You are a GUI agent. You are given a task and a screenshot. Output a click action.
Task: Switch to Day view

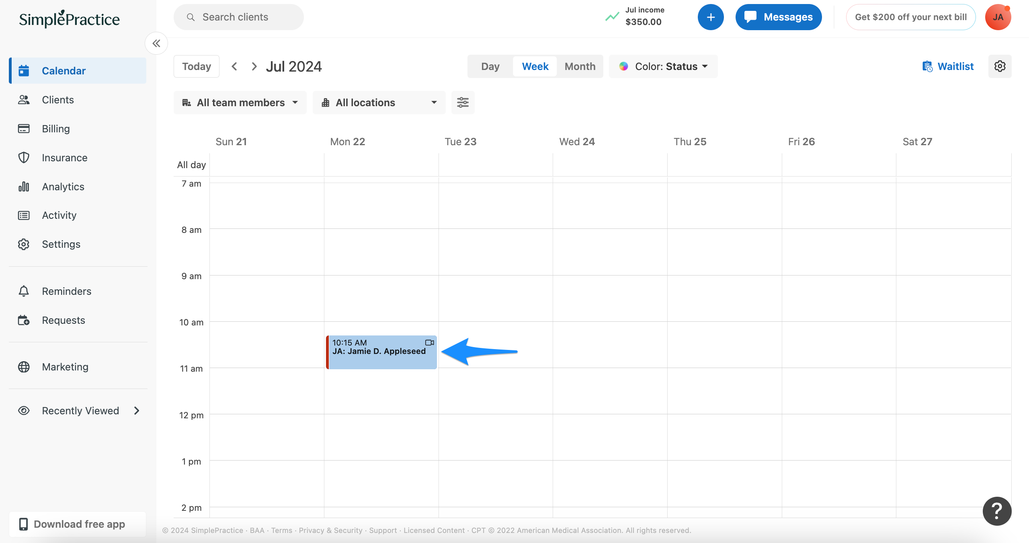(x=490, y=66)
